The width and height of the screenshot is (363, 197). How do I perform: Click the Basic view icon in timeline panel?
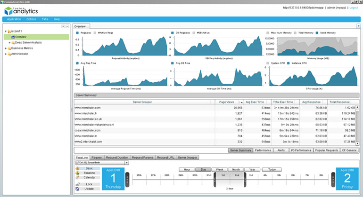[77, 169]
